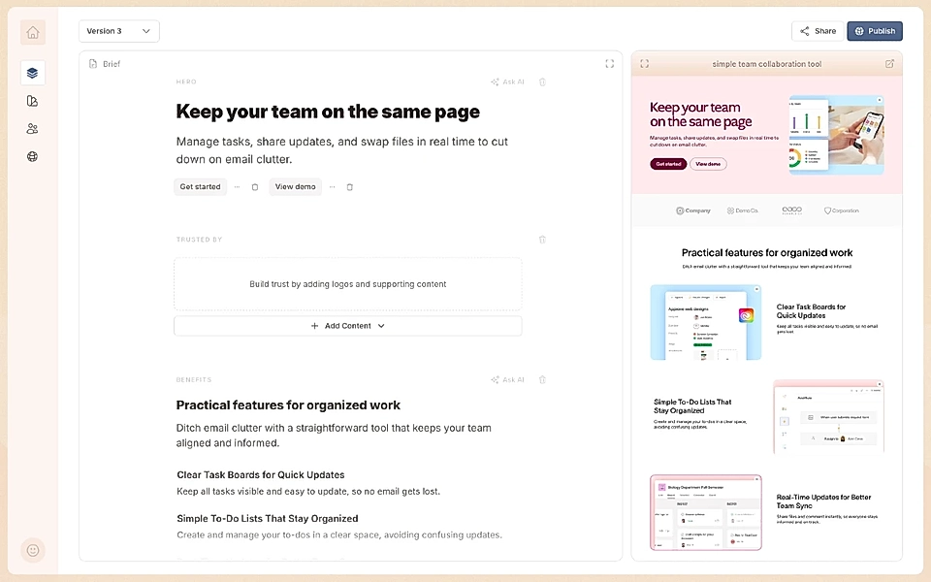
Task: Expand the editor to fullscreen
Action: click(x=610, y=63)
